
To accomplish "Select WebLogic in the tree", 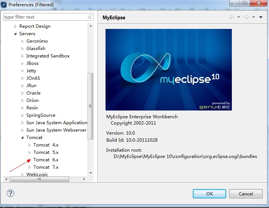I will click(x=37, y=174).
